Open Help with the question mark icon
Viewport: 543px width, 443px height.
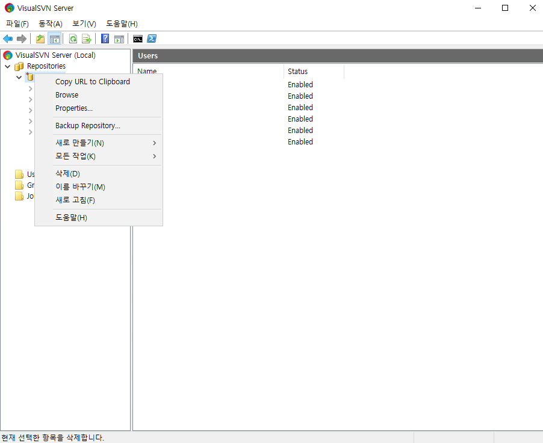point(105,39)
